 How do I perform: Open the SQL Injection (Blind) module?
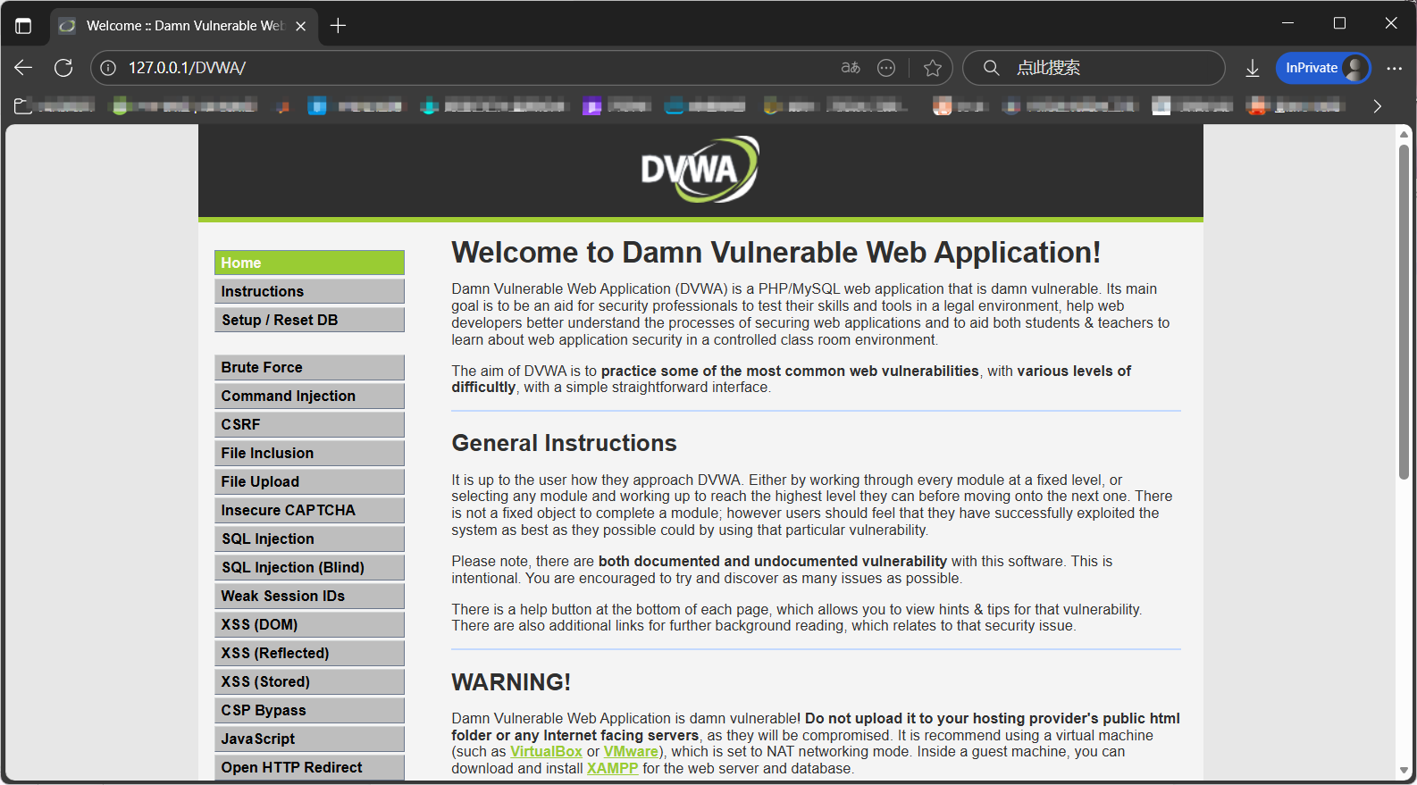(x=309, y=567)
